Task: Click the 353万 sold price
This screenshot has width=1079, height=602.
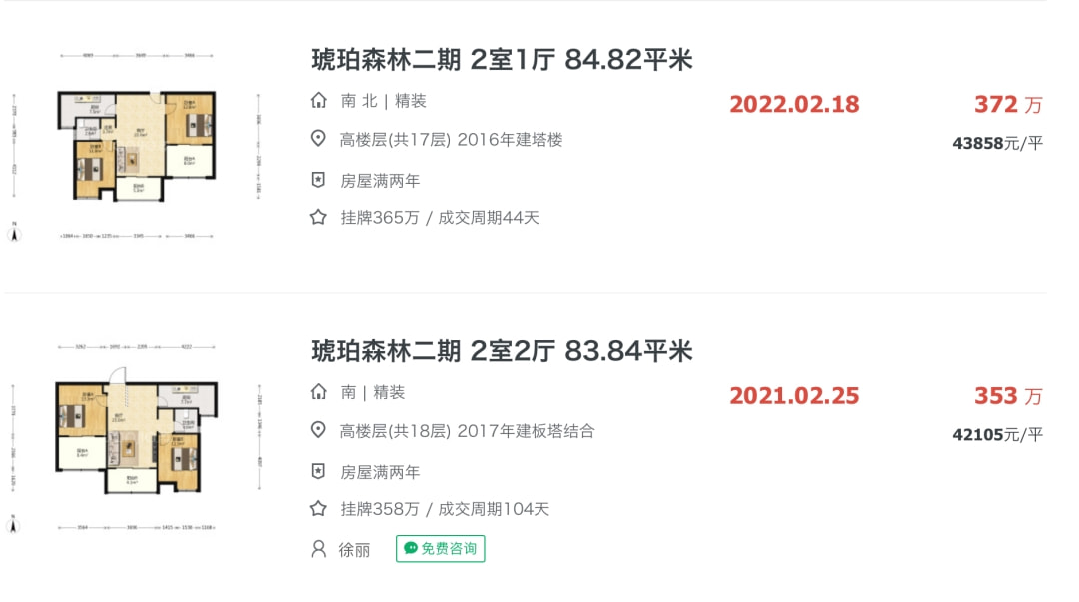Action: (x=1008, y=395)
